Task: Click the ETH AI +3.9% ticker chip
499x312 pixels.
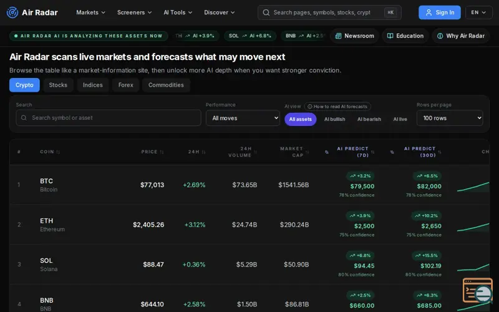Action: [x=196, y=36]
